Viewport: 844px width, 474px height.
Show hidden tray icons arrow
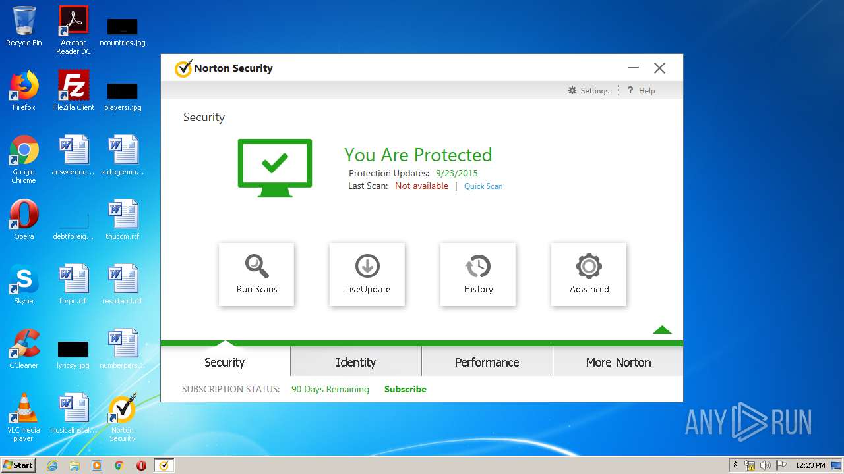(x=735, y=465)
